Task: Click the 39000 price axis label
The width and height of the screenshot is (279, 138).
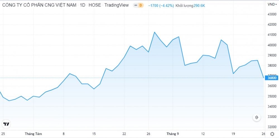Action: (272, 55)
